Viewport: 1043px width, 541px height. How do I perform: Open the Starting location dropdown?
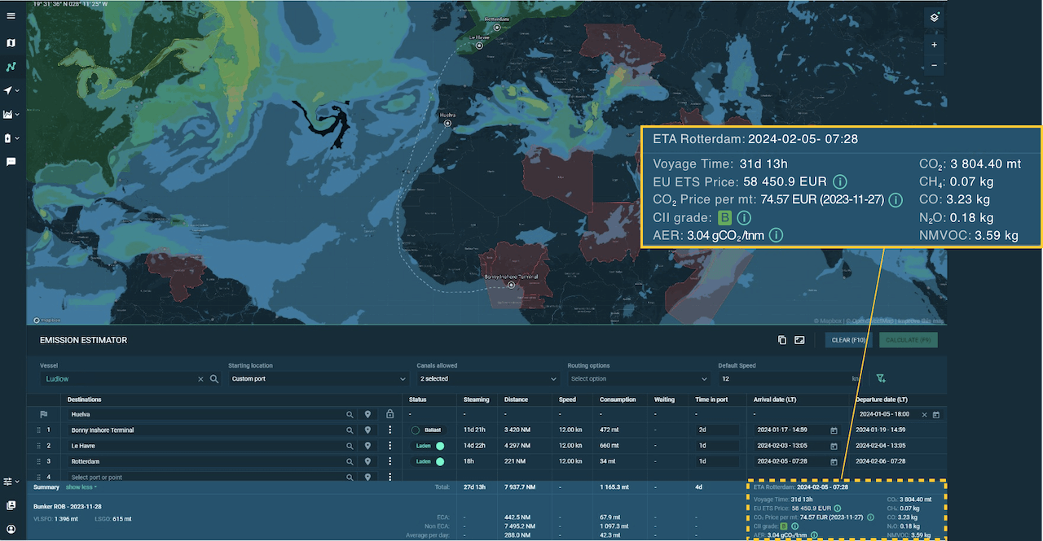coord(318,379)
